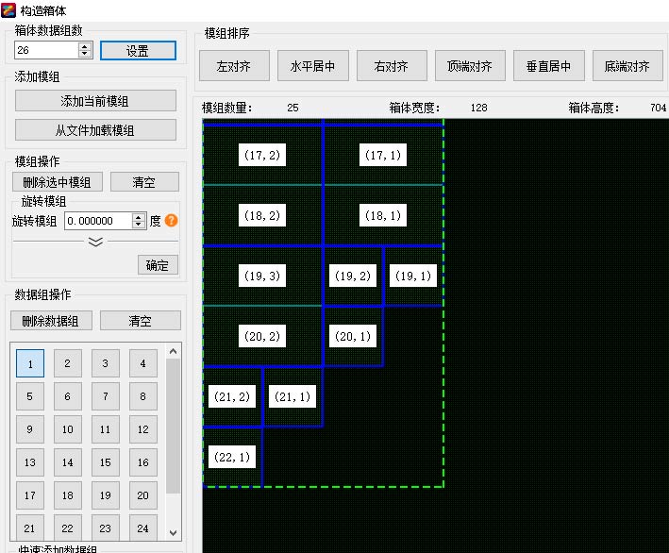Viewport: 669px width, 553px height.
Task: Expand the double-chevron under 旋转模组
Action: [95, 242]
